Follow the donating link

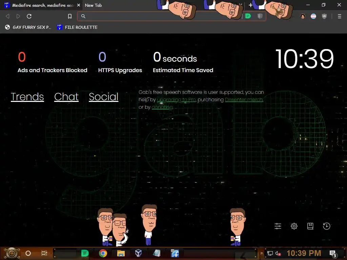coord(162,107)
